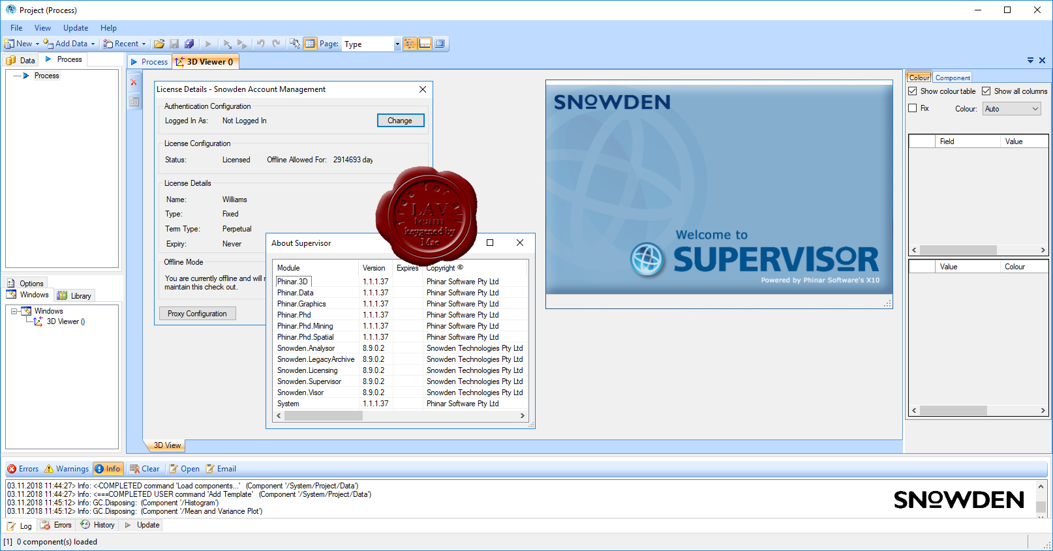1053x551 pixels.
Task: Toggle the Info log filter
Action: (x=108, y=469)
